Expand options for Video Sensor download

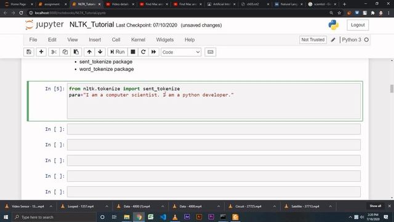pos(51,206)
